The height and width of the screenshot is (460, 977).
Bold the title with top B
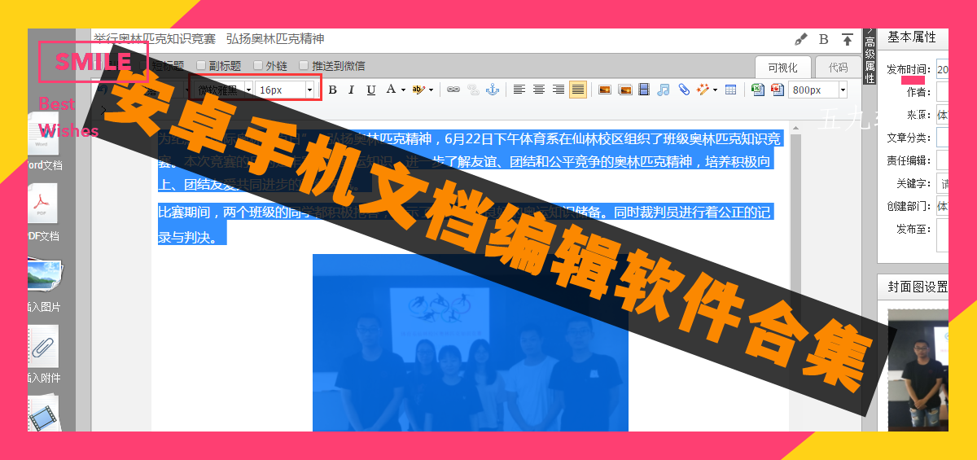[x=824, y=39]
